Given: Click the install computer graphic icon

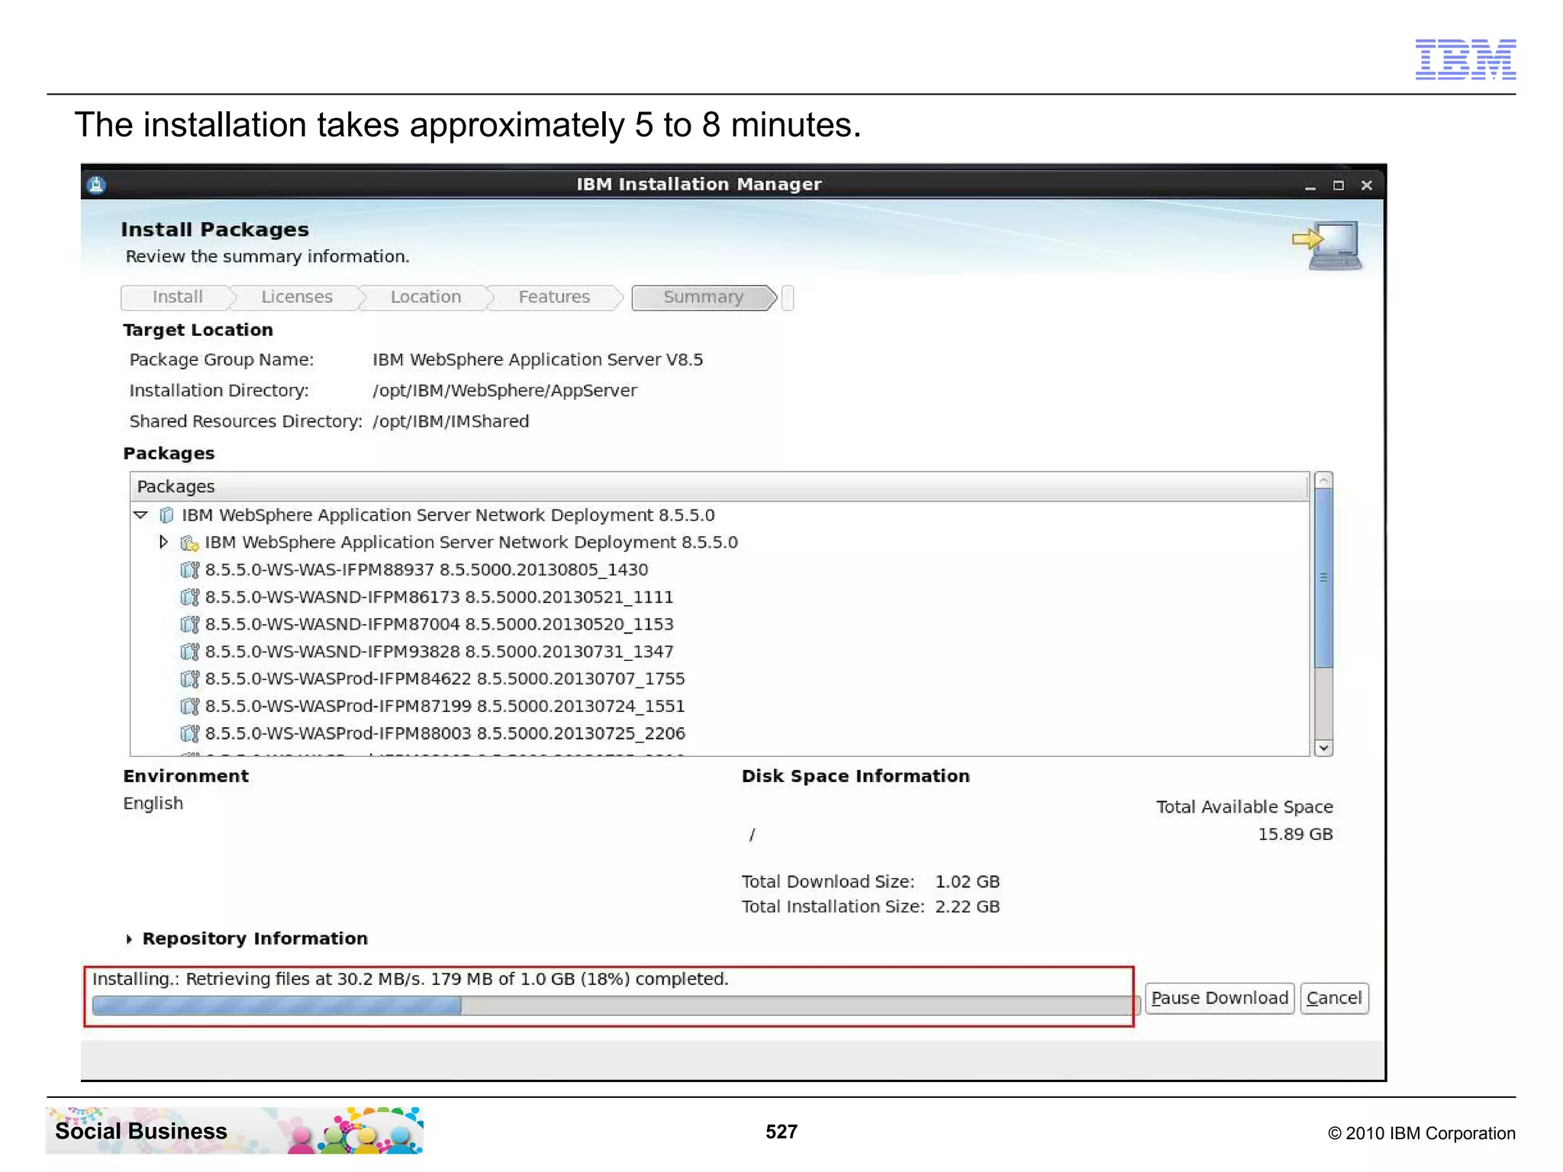Looking at the screenshot, I should pos(1327,246).
